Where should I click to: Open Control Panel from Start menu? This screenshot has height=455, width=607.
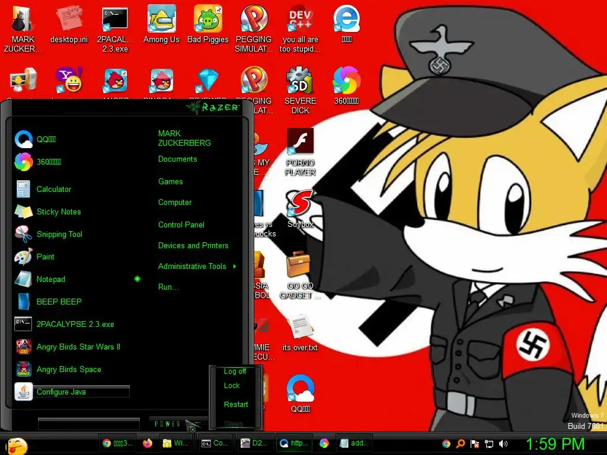[181, 225]
